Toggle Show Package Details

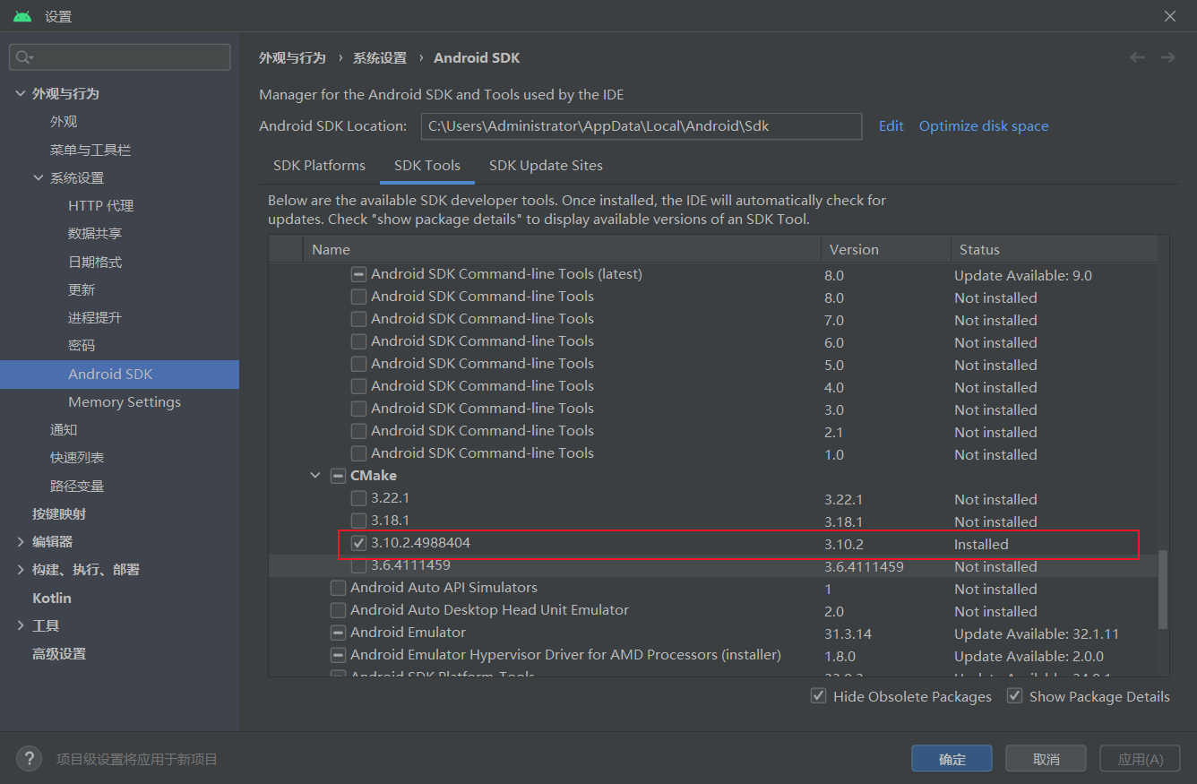coord(1014,696)
